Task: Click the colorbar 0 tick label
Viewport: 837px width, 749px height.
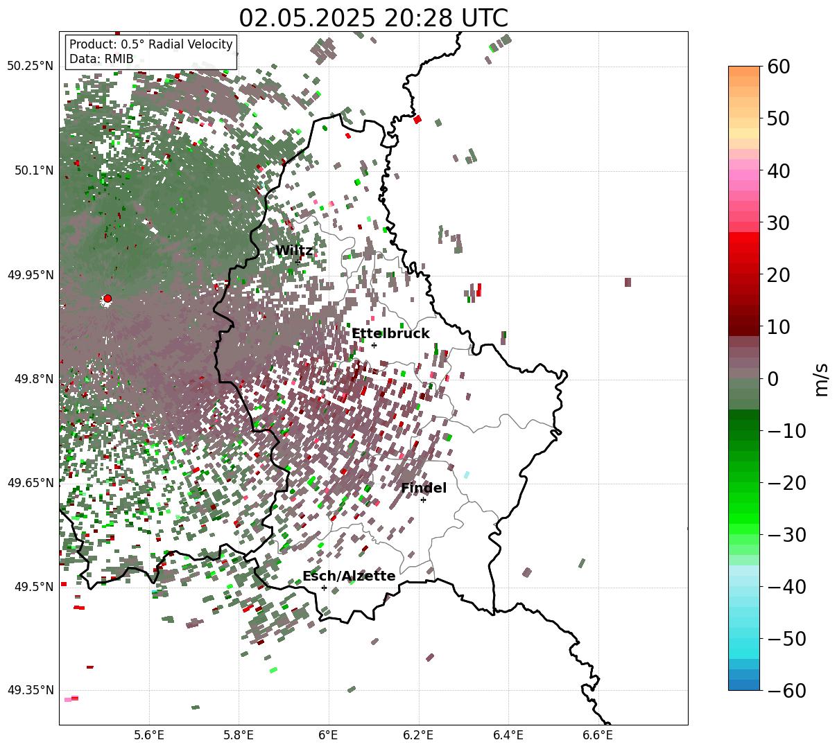Action: click(773, 378)
